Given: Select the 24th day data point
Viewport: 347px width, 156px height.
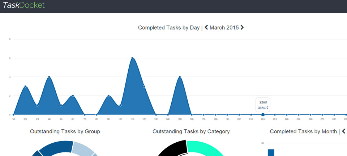Looking at the screenshot, I should (287, 115).
